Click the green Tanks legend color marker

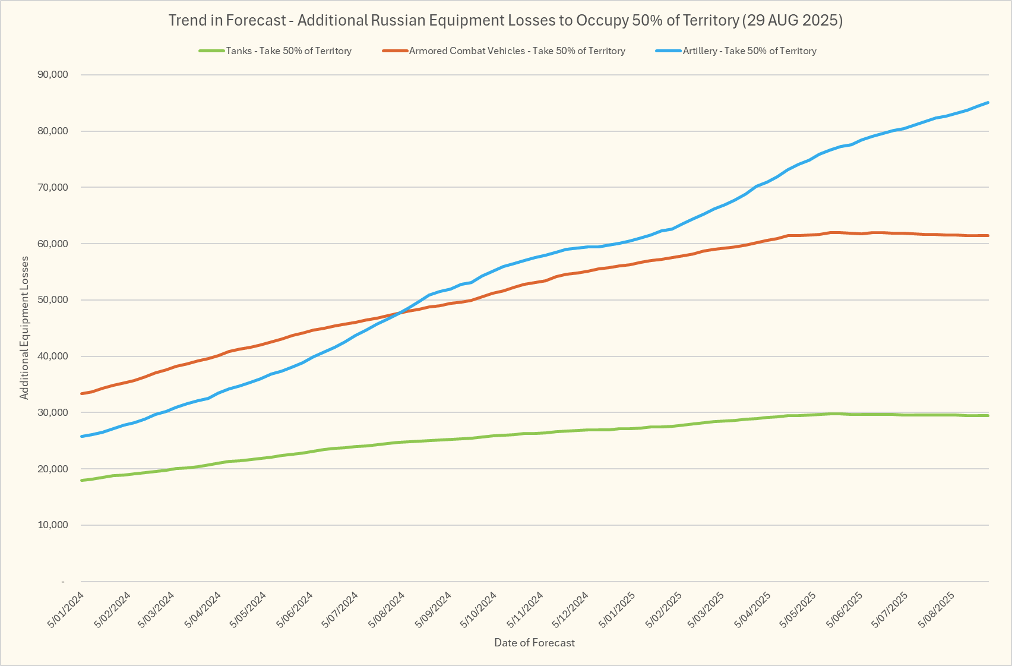point(211,51)
